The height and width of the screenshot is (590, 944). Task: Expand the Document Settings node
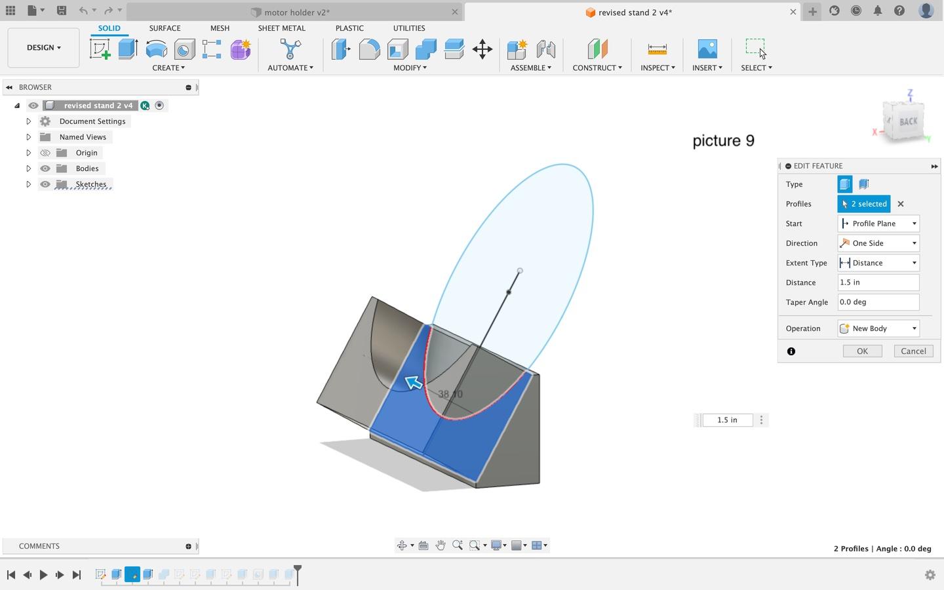[28, 121]
